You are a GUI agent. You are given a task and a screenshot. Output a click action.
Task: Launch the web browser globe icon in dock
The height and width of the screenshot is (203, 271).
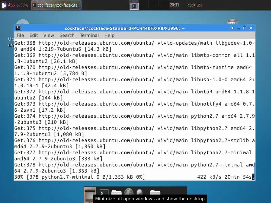(x=129, y=192)
